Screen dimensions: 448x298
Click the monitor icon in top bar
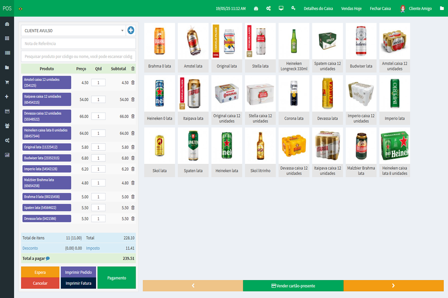point(281,8)
